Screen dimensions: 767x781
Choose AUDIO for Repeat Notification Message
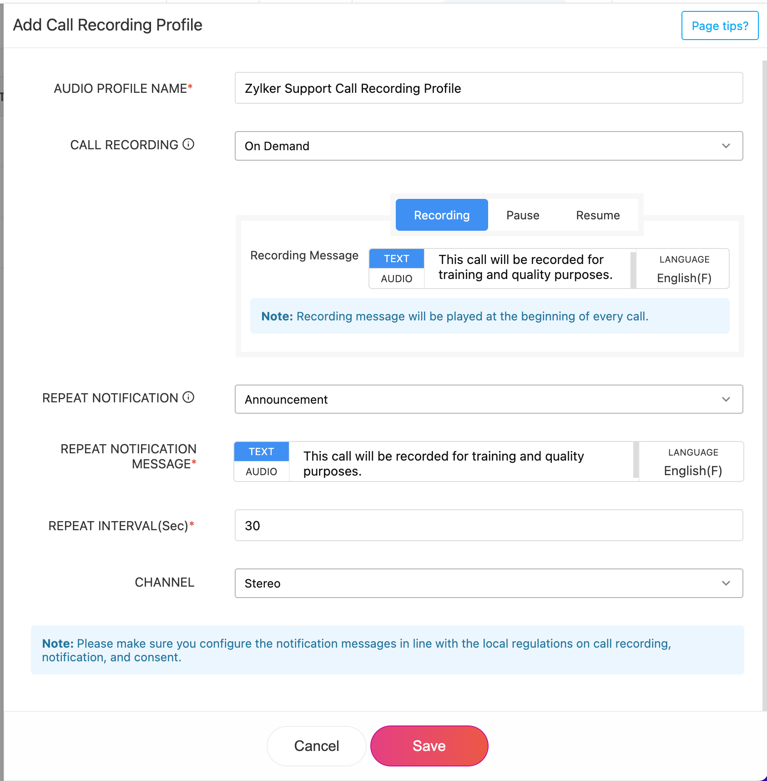click(261, 472)
